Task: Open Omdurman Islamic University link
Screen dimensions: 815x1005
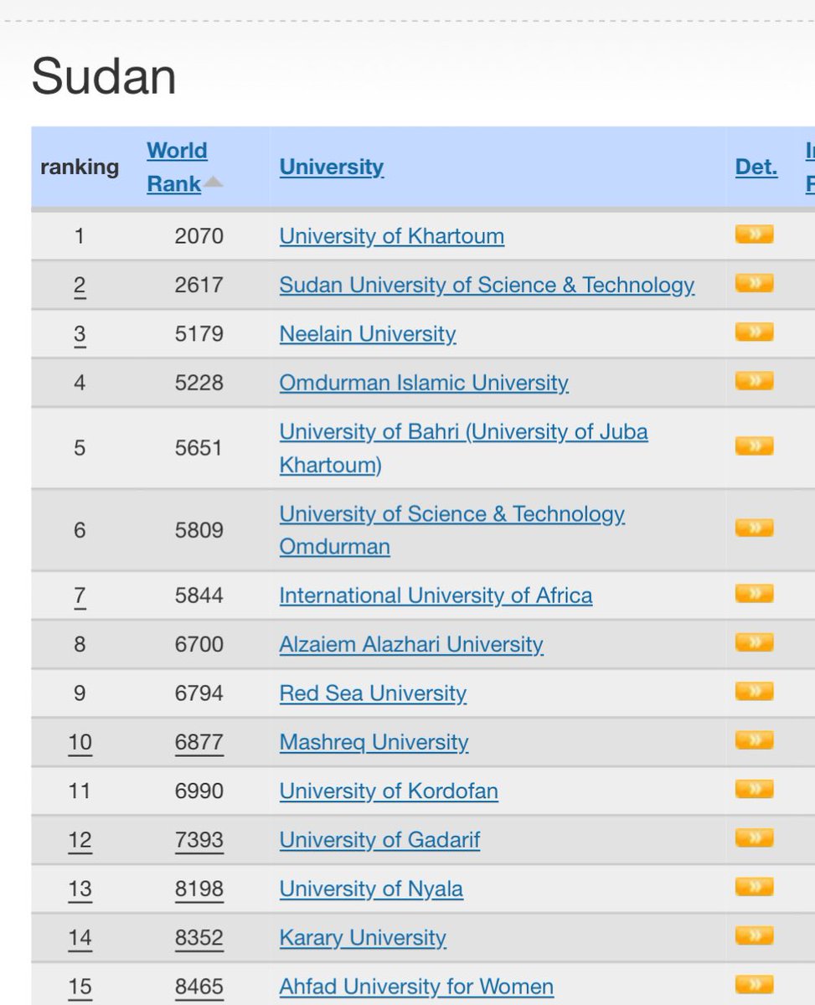Action: 424,383
